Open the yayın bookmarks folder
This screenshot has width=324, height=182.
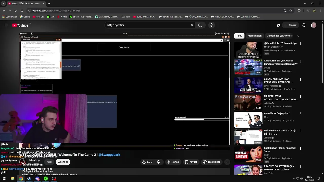click(126, 17)
